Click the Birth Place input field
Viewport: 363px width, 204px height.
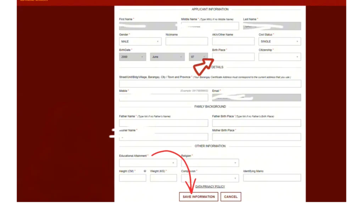click(x=233, y=57)
